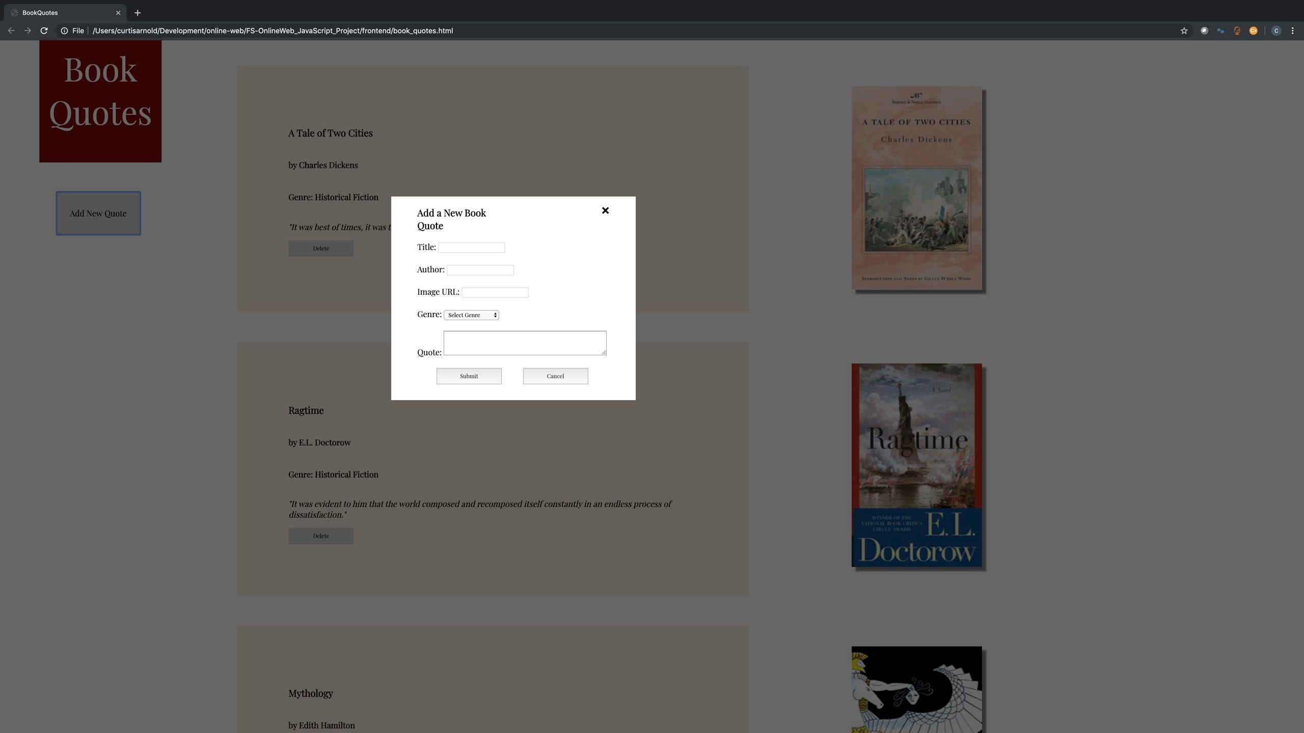
Task: Delete the Ragtime quote
Action: (320, 535)
